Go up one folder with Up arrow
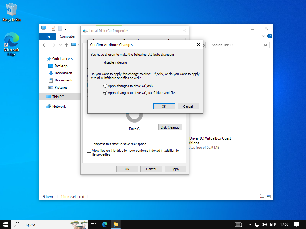The width and height of the screenshot is (306, 229). click(x=67, y=45)
